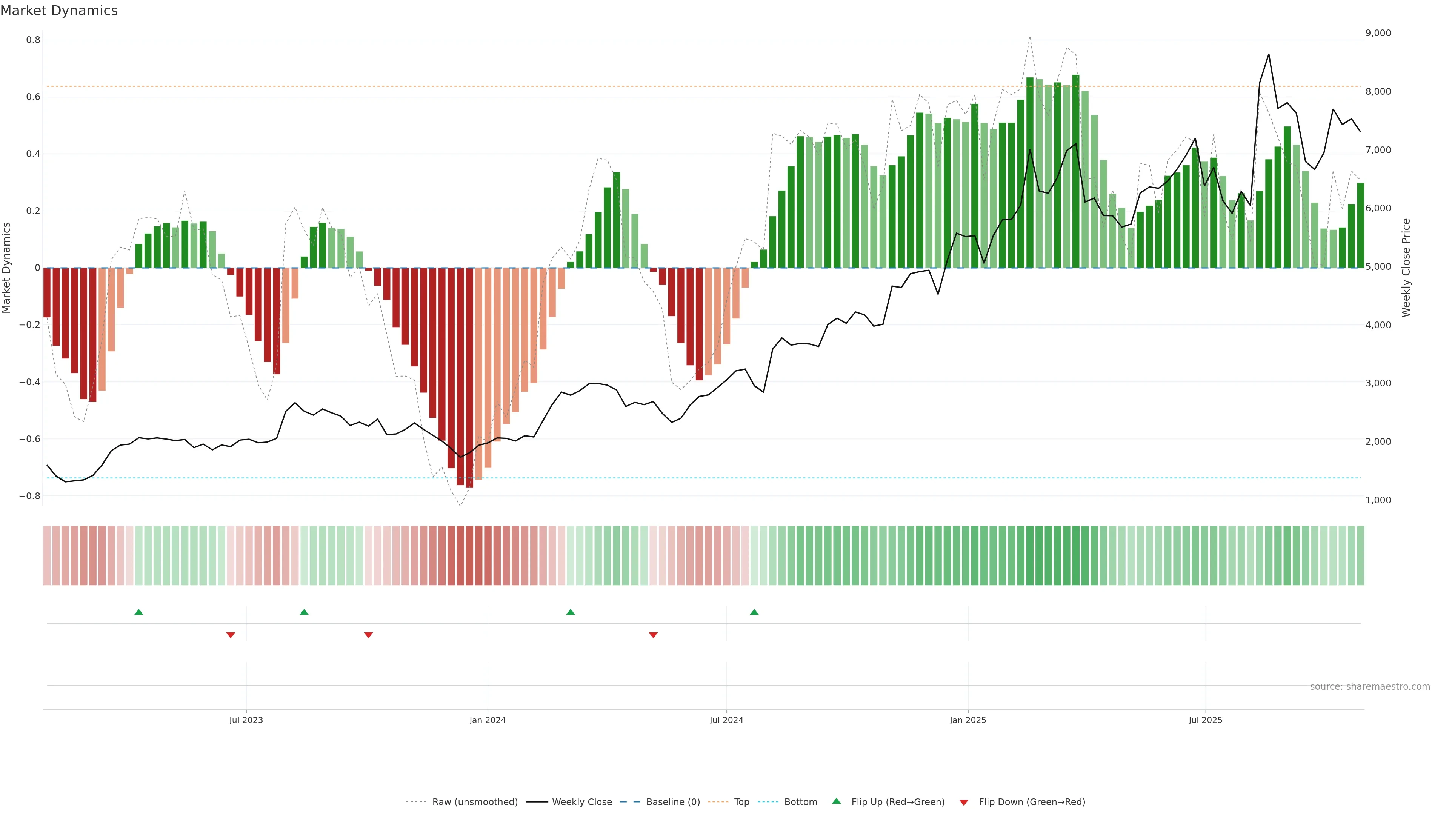1449x815 pixels.
Task: Click the flip-up triangle after Jan 2024
Action: click(571, 612)
